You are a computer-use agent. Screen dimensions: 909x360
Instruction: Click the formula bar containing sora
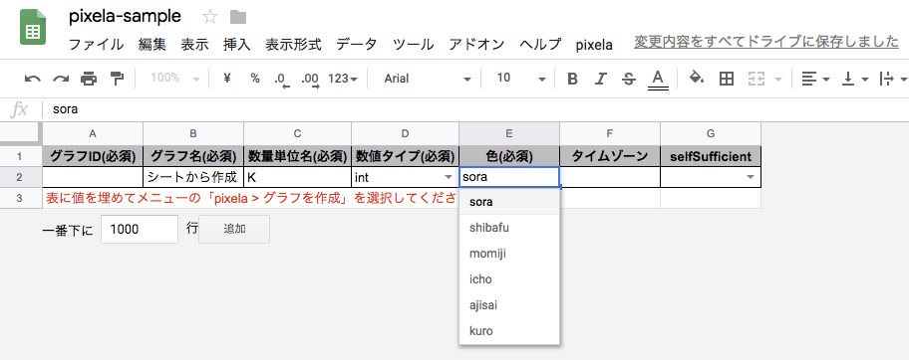[x=475, y=109]
